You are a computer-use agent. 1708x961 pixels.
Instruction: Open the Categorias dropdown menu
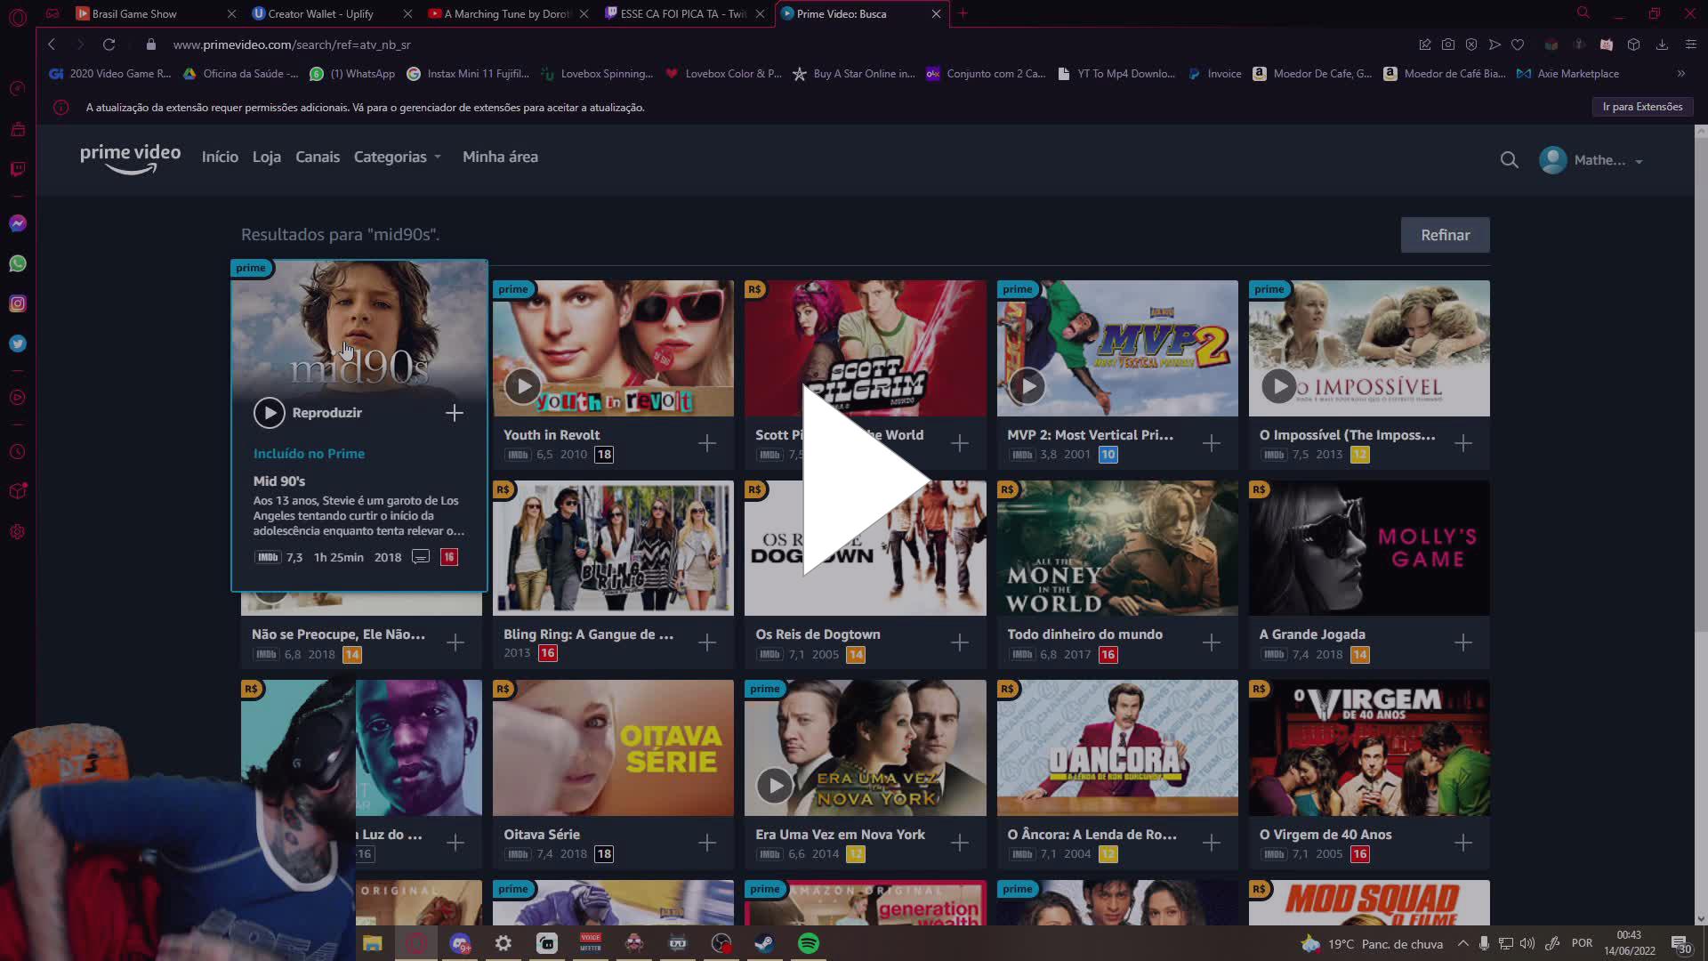coord(397,157)
